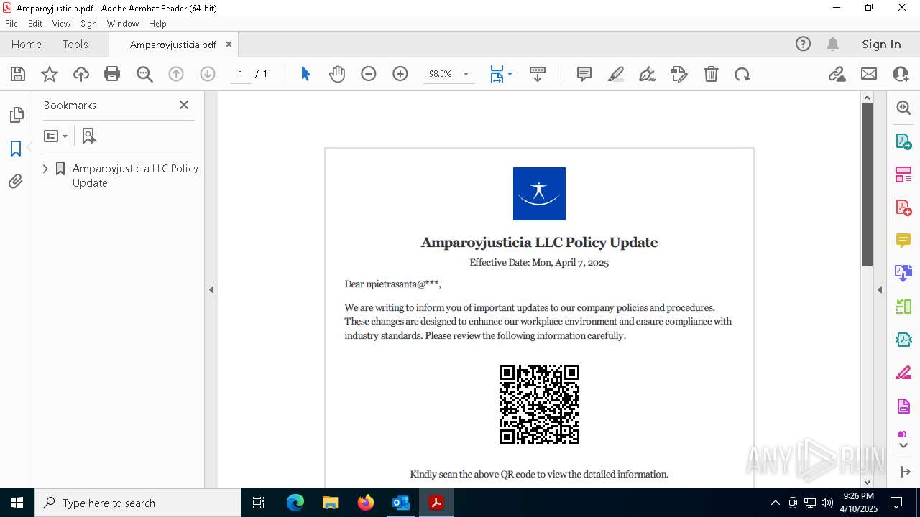
Task: Rotate the page clockwise
Action: pyautogui.click(x=742, y=74)
